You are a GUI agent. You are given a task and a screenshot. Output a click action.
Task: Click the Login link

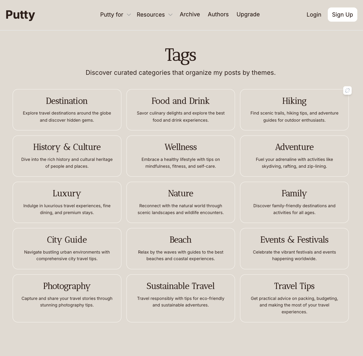pyautogui.click(x=314, y=15)
